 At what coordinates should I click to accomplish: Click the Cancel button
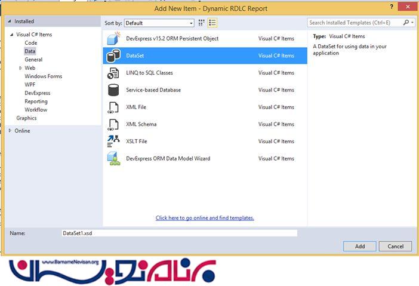[x=395, y=246]
